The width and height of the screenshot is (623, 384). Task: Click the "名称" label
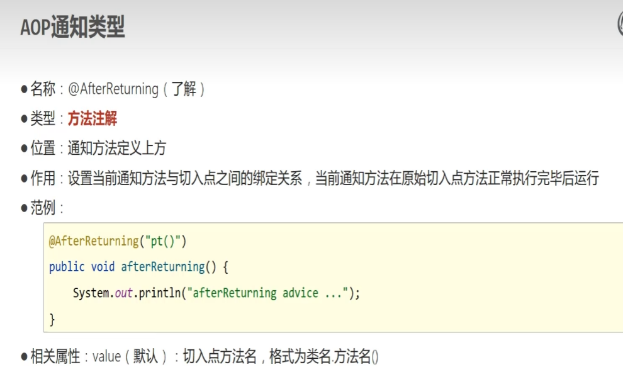click(43, 89)
